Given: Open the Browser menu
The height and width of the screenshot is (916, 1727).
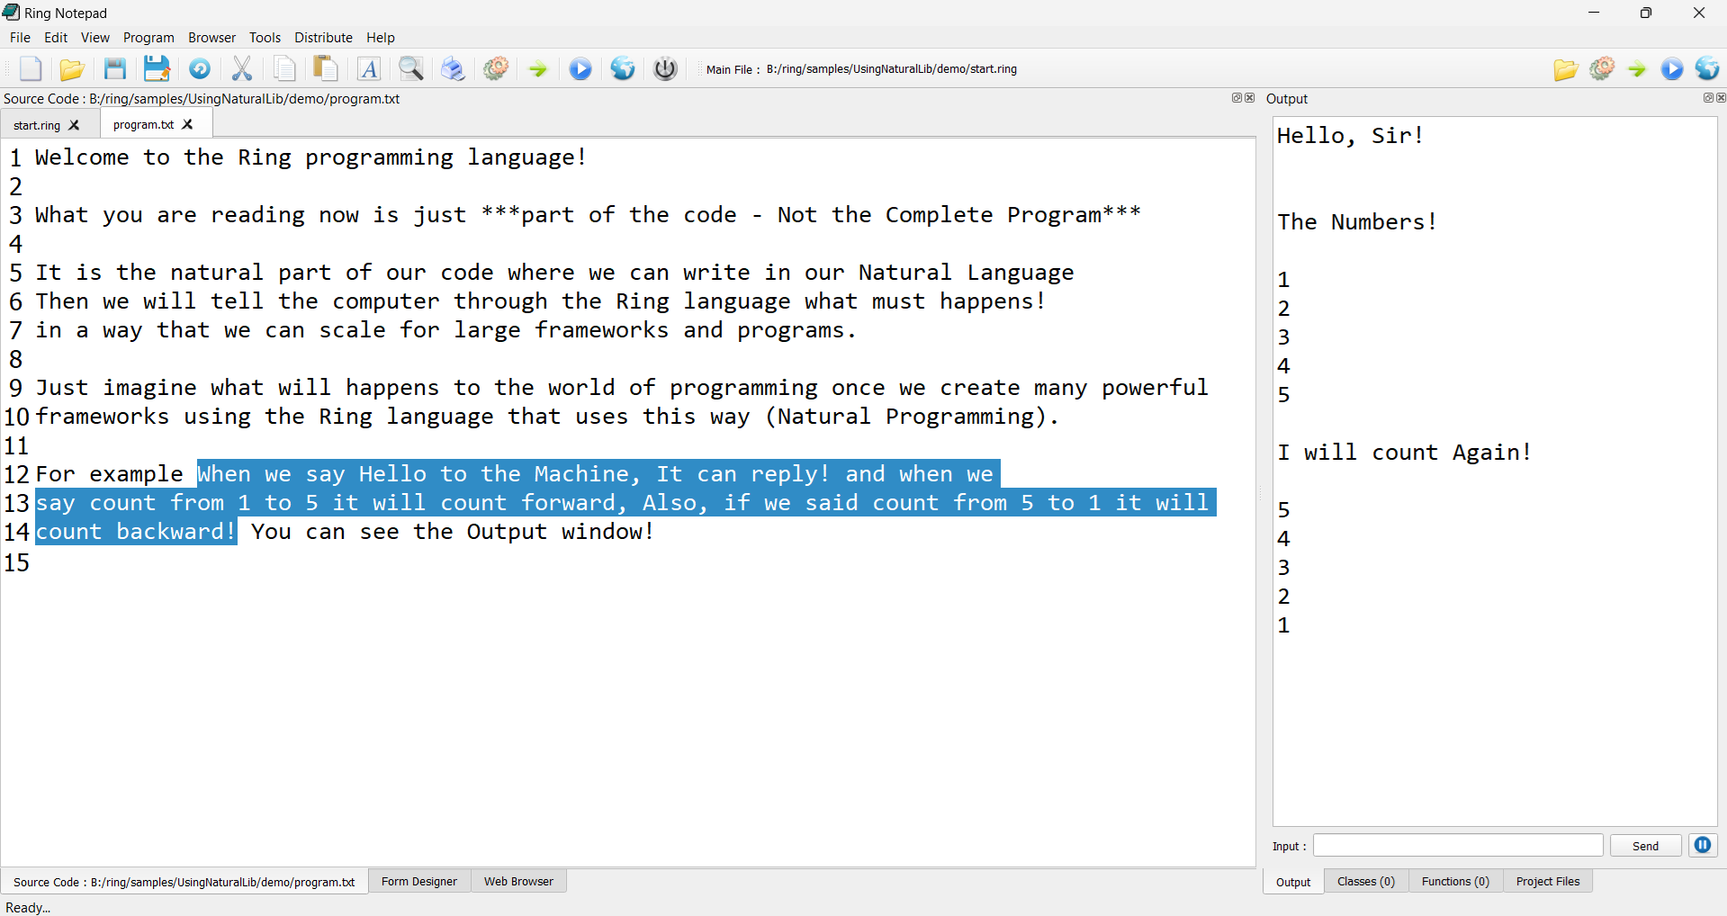Looking at the screenshot, I should 211,37.
